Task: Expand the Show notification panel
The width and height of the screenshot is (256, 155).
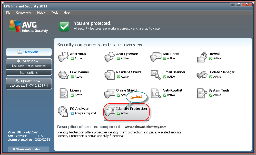Action: click(x=29, y=149)
